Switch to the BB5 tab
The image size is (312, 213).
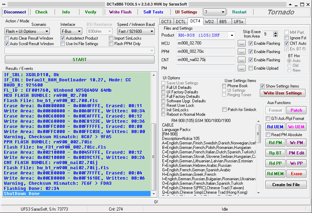pos(223,22)
